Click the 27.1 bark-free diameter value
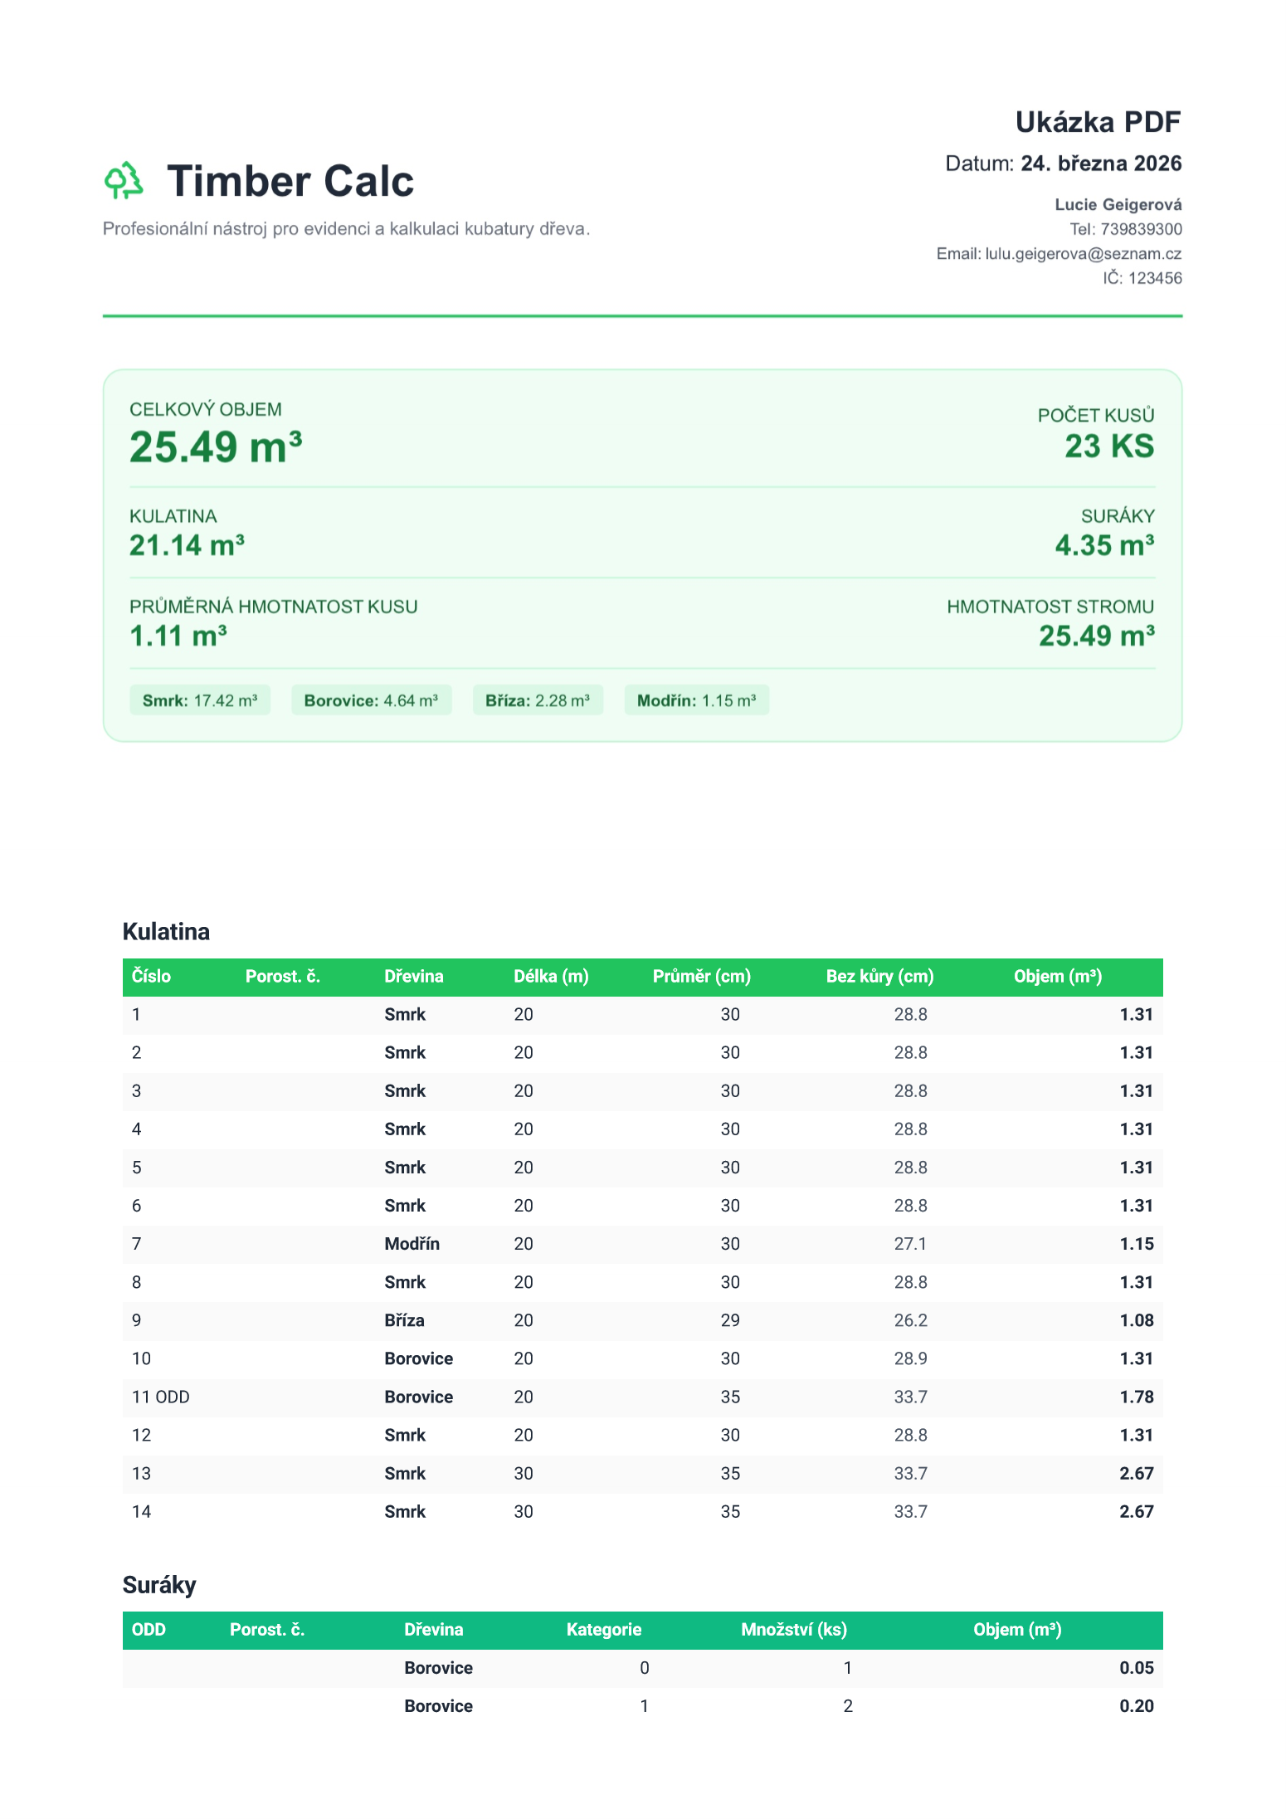 910,1244
